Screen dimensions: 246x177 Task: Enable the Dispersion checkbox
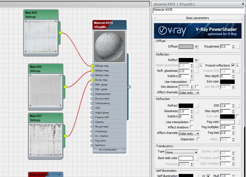[x=199, y=139]
